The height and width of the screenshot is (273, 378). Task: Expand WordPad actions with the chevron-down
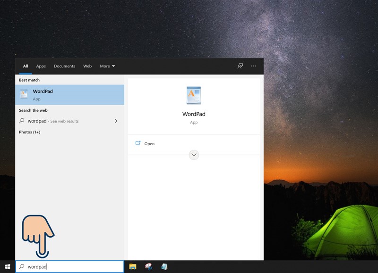pos(194,155)
